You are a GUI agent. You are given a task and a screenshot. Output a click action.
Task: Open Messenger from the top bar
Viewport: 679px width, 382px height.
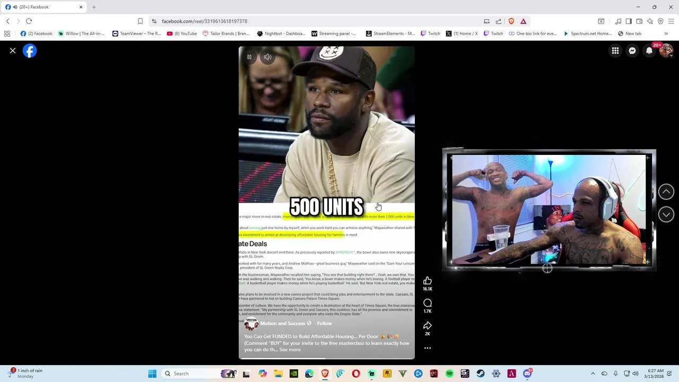click(632, 51)
